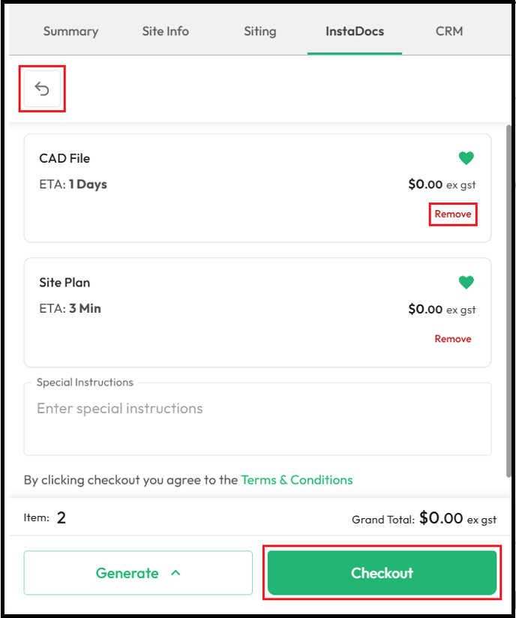Select the InstaDocs tab
Viewport: 516px width, 618px height.
tap(355, 31)
